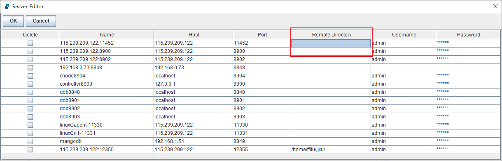Click the Name column header

click(x=107, y=35)
